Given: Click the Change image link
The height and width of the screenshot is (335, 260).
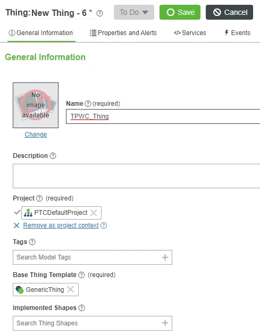Looking at the screenshot, I should pos(36,135).
